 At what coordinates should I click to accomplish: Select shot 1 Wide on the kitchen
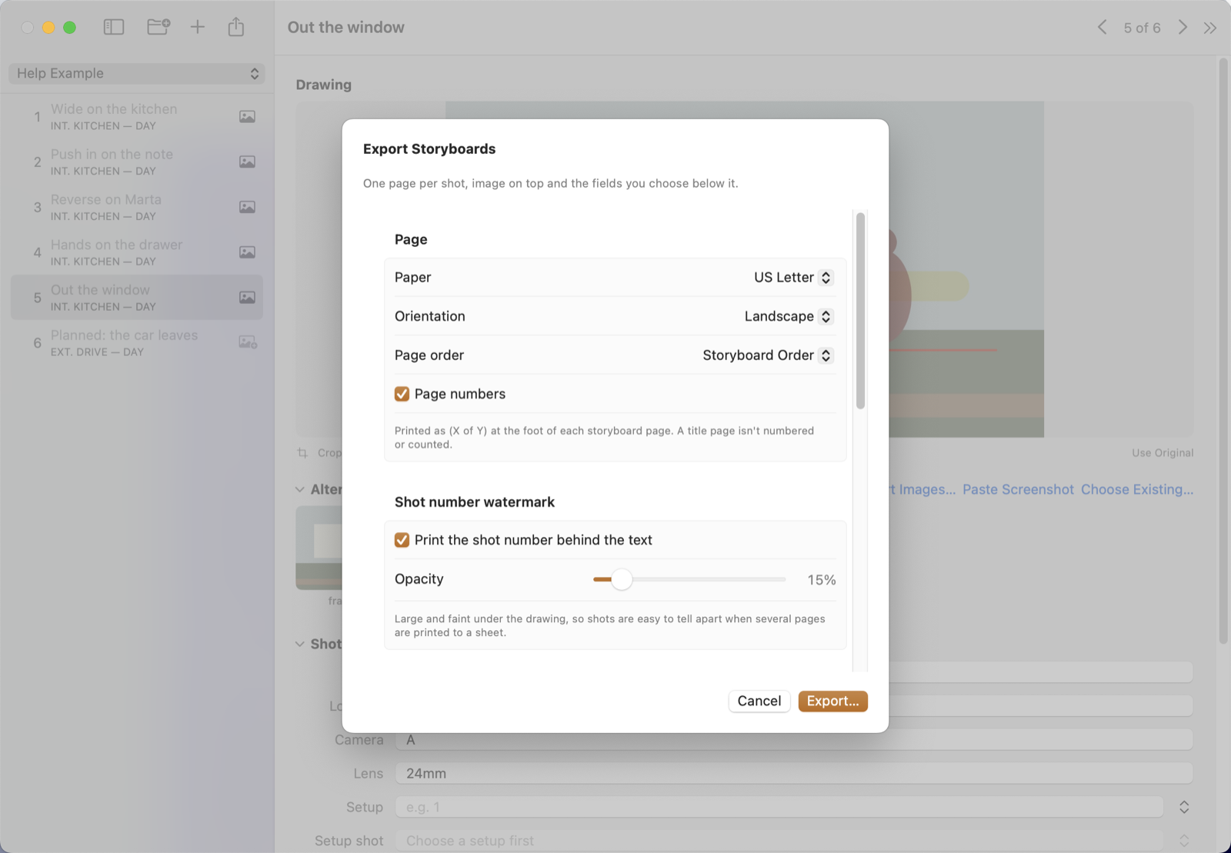click(137, 117)
